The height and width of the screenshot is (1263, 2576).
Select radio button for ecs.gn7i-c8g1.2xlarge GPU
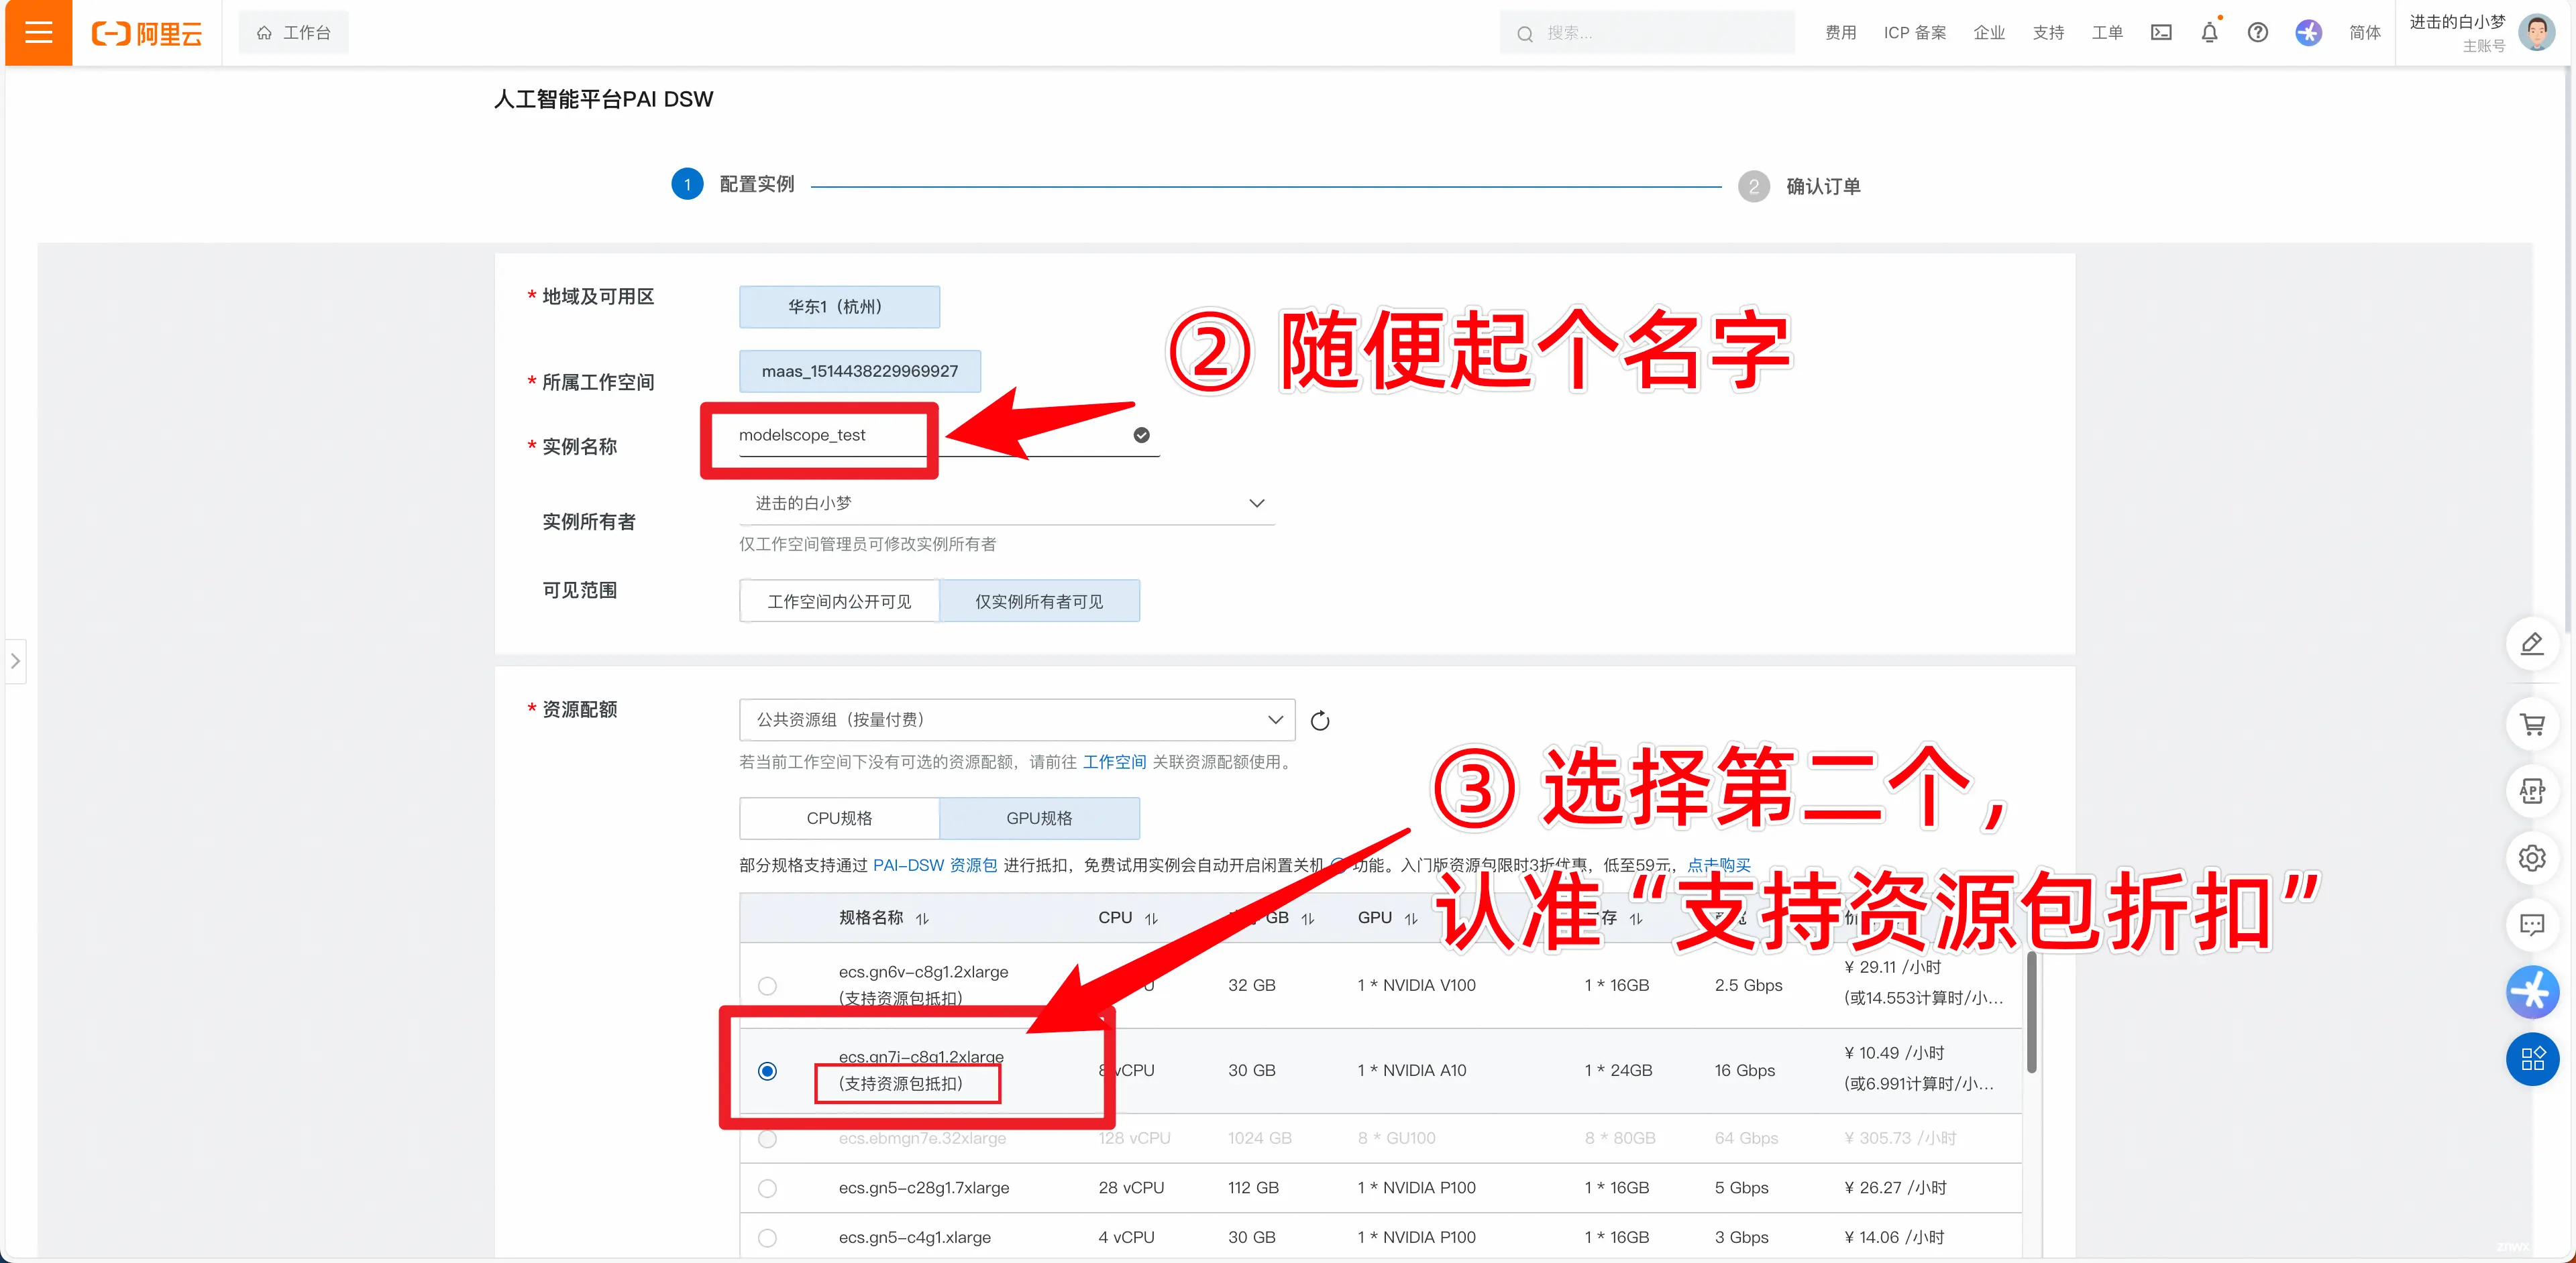click(767, 1069)
